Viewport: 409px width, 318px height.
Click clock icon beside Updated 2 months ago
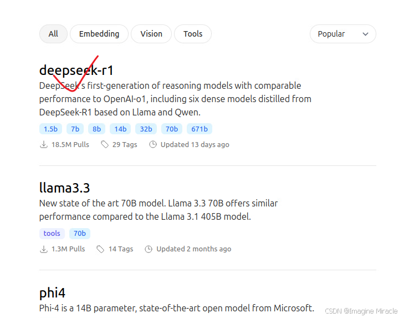pos(149,249)
